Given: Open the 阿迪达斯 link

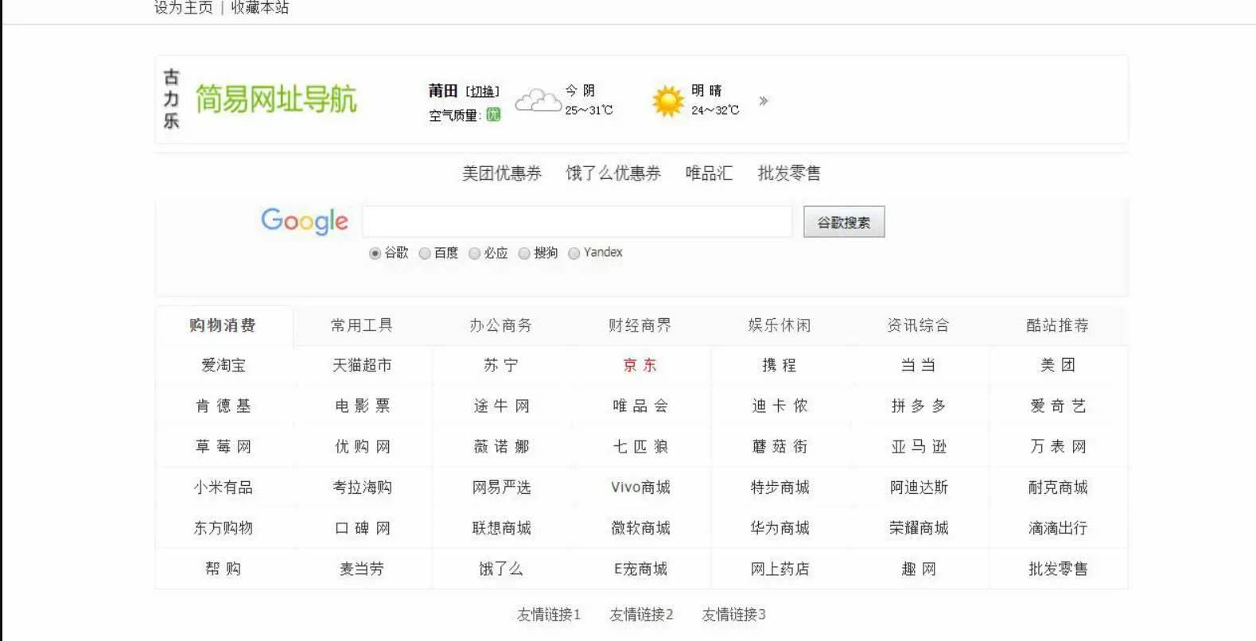Looking at the screenshot, I should tap(919, 487).
